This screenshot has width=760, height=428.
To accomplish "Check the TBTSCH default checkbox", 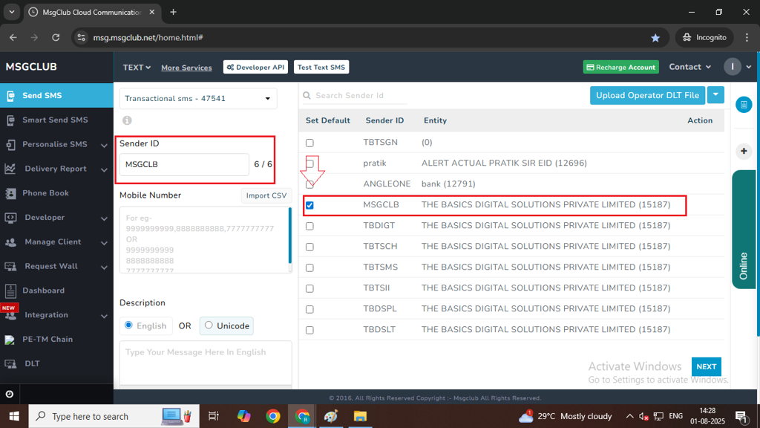I will click(309, 247).
